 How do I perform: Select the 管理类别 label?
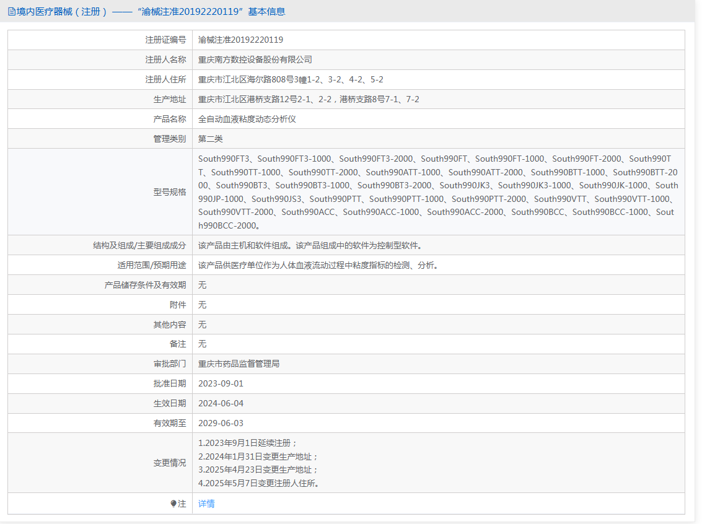[170, 139]
